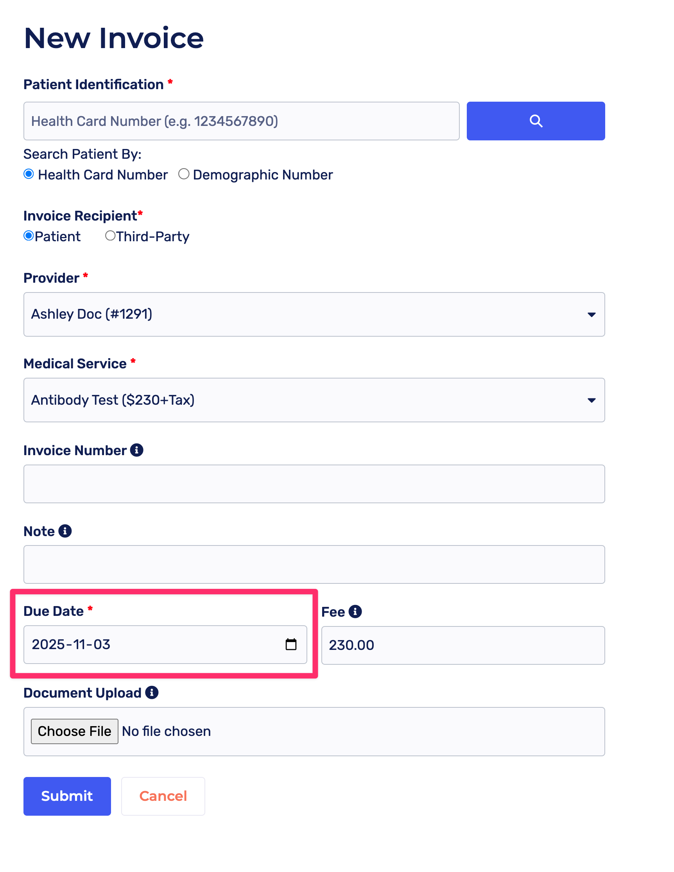674x872 pixels.
Task: Click the Note info icon
Action: pos(65,531)
